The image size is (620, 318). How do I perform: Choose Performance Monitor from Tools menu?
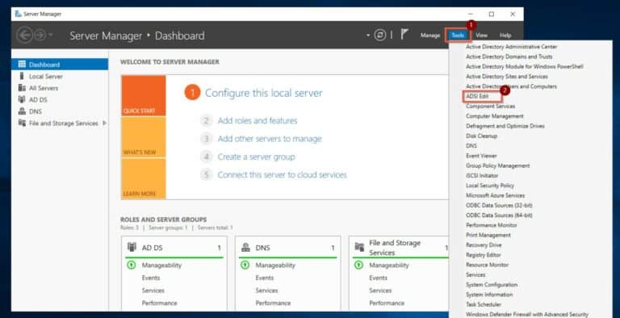tap(491, 225)
